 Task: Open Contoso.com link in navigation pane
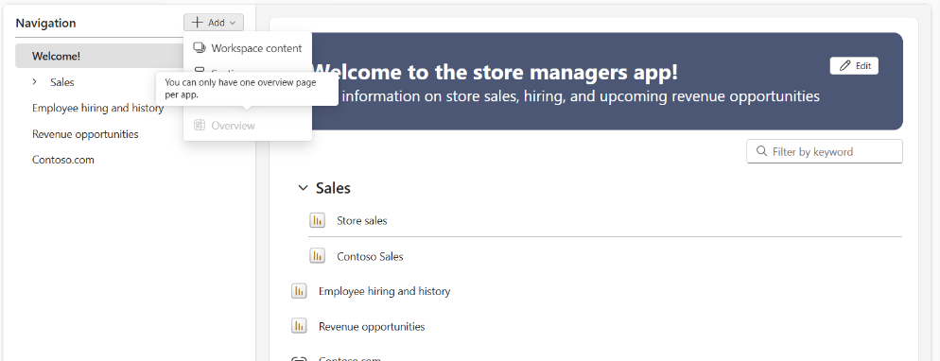click(63, 160)
